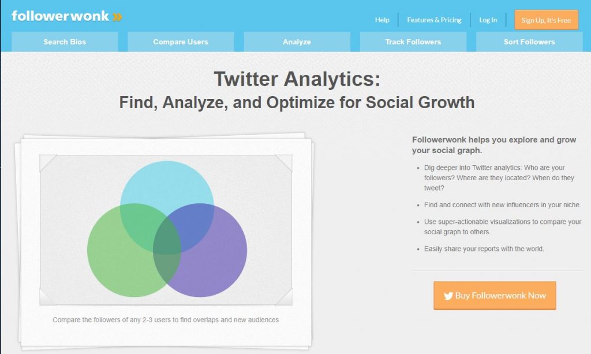The height and width of the screenshot is (354, 591).
Task: Click the orange double-arrow logo icon
Action: 117,17
